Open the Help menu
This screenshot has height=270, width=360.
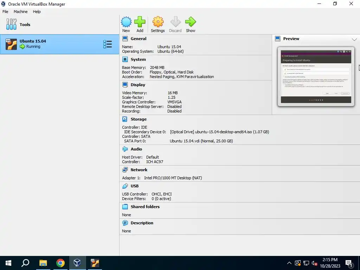point(37,12)
